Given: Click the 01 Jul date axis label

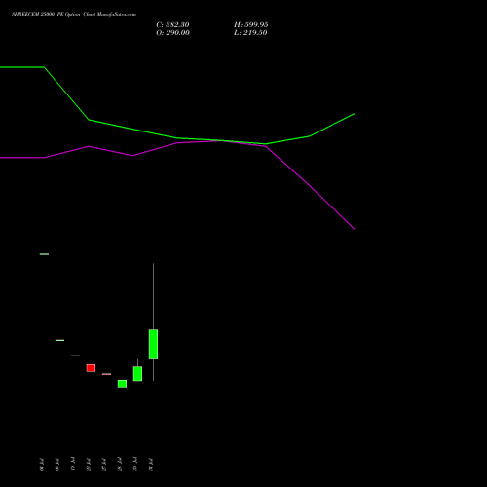Looking at the screenshot, I should coord(42,465).
